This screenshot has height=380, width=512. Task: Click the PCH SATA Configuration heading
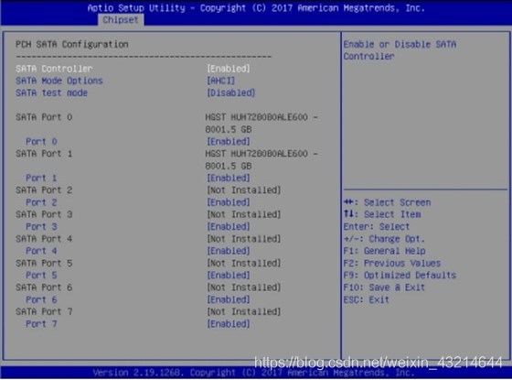pos(72,44)
